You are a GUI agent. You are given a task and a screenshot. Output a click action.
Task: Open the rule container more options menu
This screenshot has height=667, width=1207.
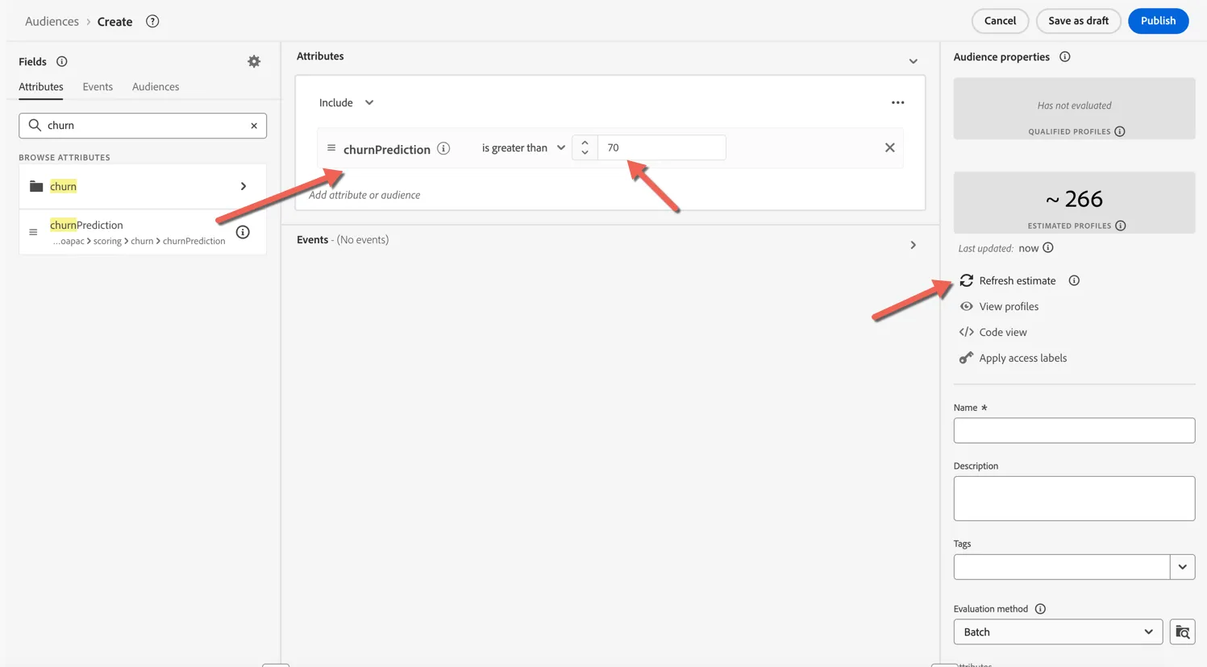tap(897, 102)
